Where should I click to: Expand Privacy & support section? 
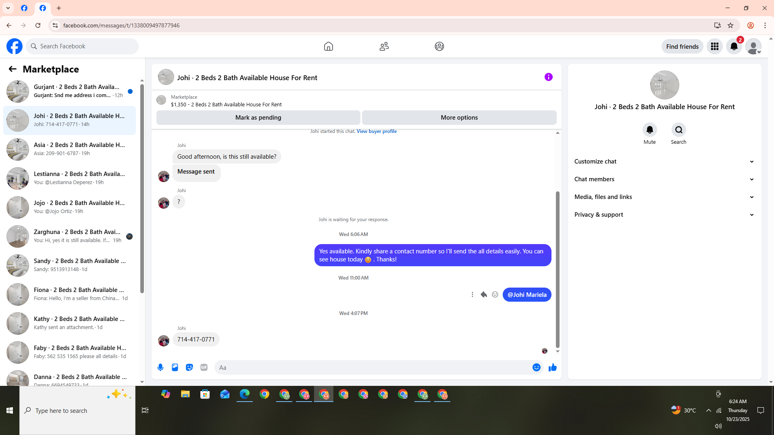click(x=664, y=215)
